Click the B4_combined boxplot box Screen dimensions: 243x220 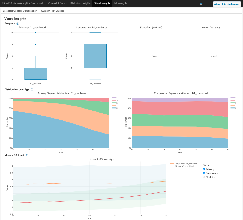tap(95, 56)
